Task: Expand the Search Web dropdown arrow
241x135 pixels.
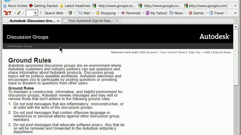Action: click(66, 13)
